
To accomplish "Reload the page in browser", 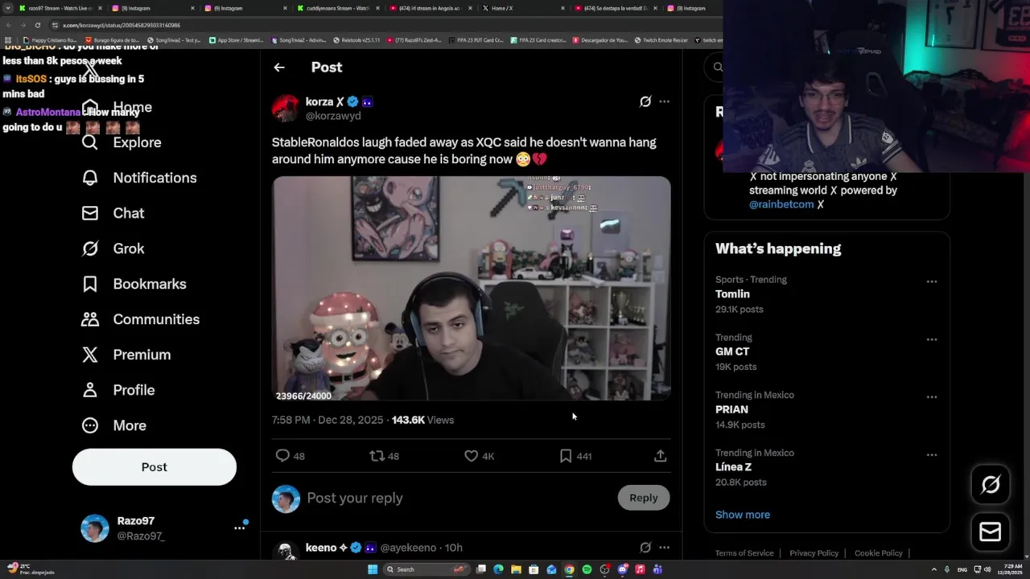I will [37, 25].
